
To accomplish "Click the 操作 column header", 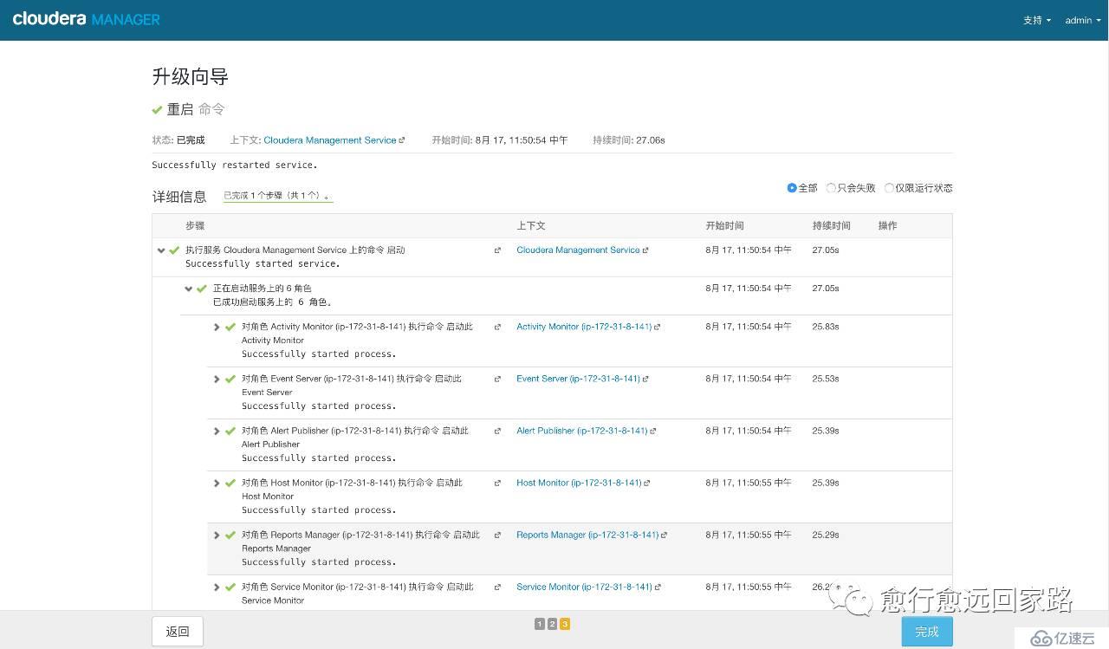I will pos(888,225).
